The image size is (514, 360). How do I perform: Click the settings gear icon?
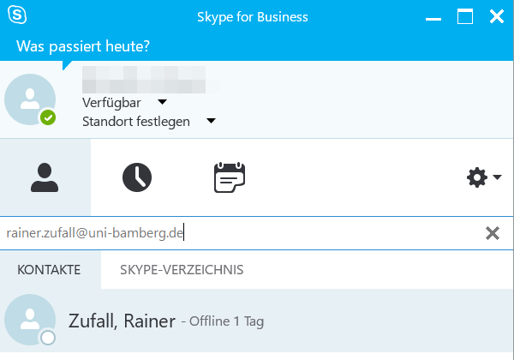click(475, 177)
